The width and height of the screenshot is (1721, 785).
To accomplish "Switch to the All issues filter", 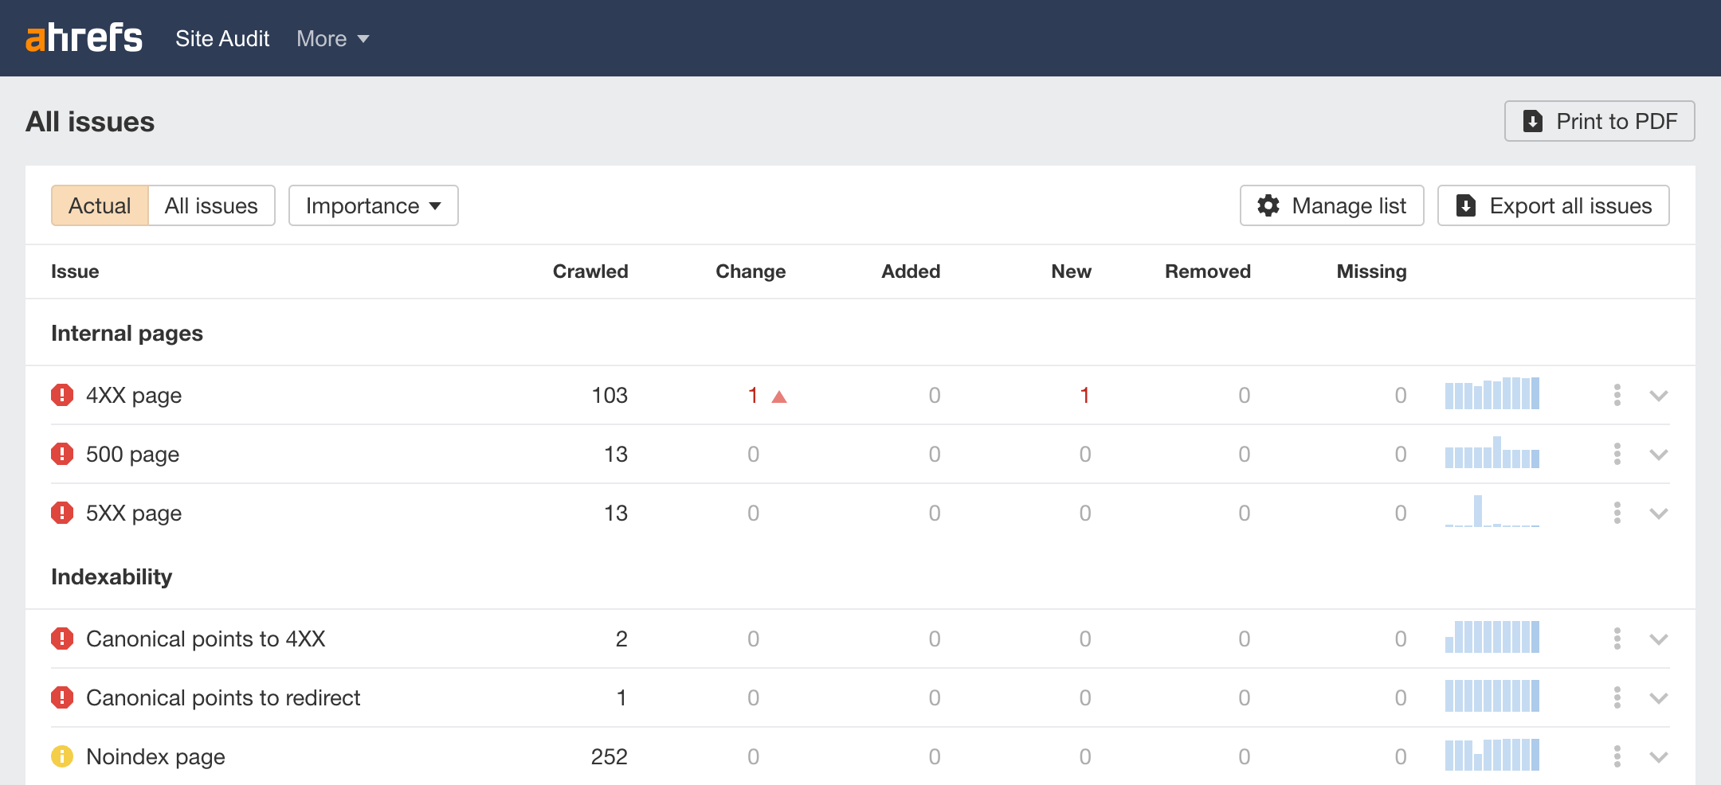I will 211,205.
